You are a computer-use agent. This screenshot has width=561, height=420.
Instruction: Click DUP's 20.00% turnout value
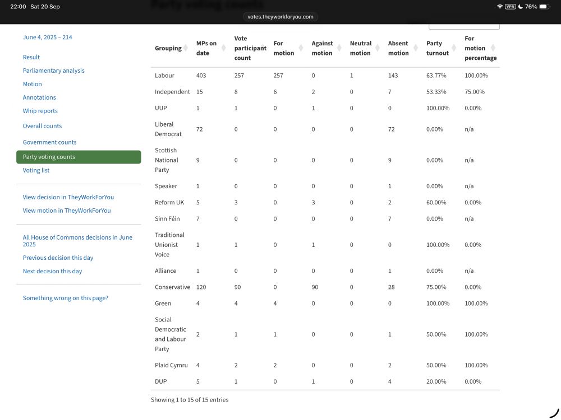(x=436, y=381)
